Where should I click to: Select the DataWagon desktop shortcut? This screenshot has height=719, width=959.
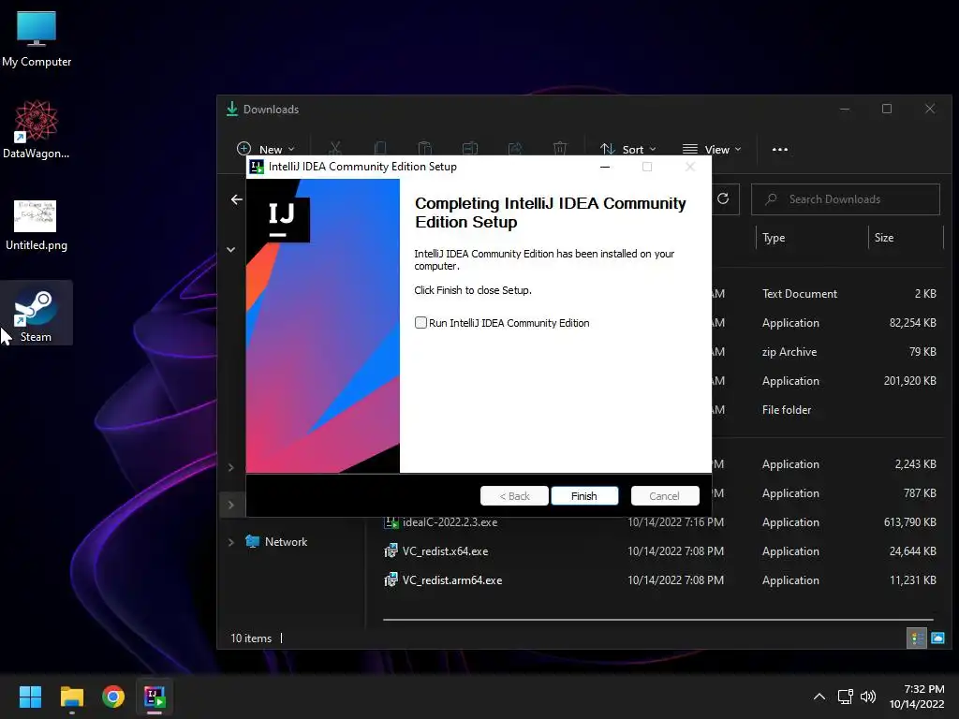(x=37, y=129)
